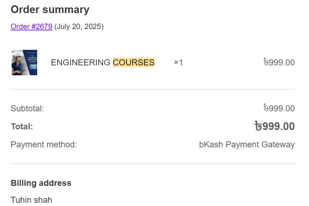The height and width of the screenshot is (206, 309).
Task: Click the Taka currency symbol in Total
Action: [258, 126]
